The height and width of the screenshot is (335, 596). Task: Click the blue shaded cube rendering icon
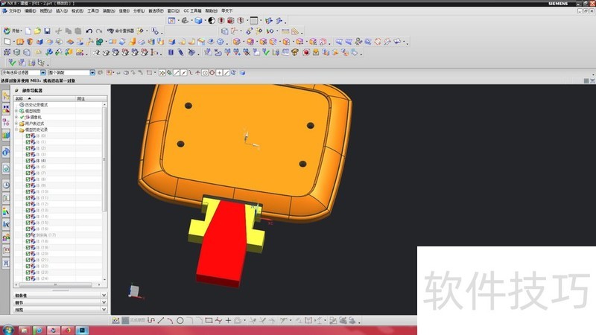point(198,21)
